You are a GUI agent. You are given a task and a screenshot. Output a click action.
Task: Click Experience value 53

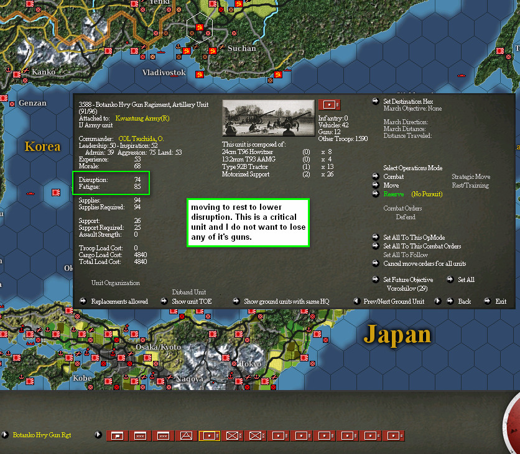click(137, 159)
